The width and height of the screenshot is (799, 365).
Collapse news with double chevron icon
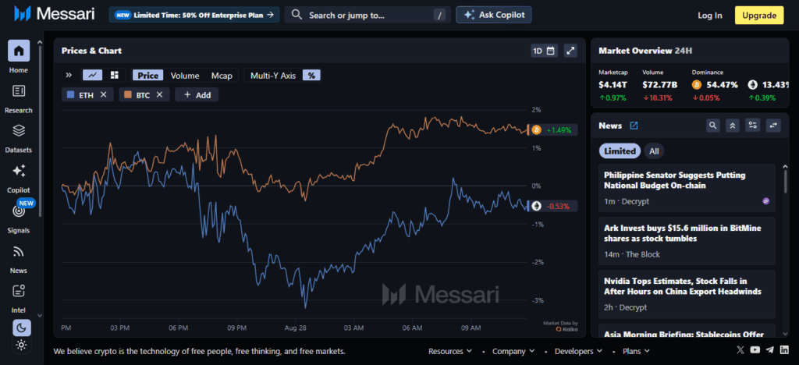coord(733,126)
